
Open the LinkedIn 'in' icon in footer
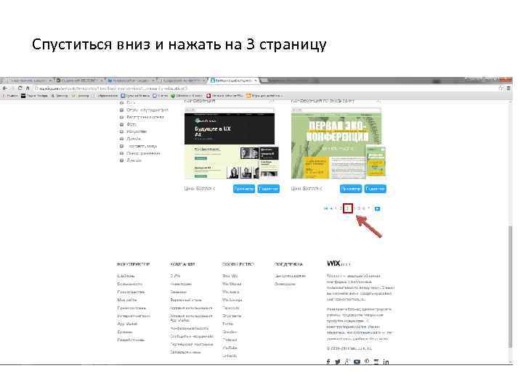[x=386, y=362]
